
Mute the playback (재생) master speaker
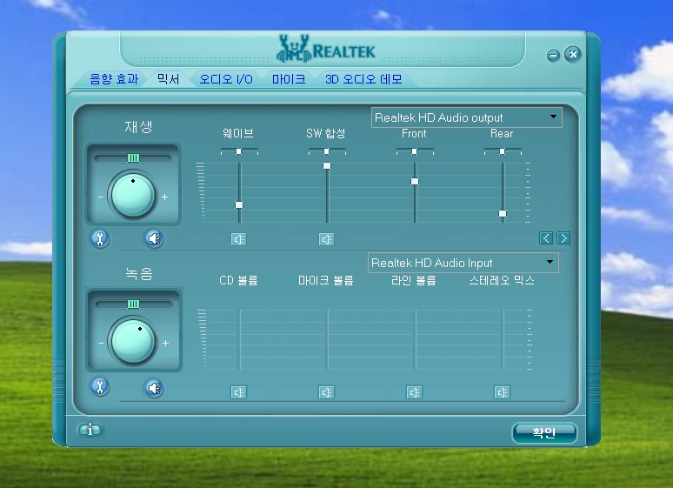pos(154,238)
